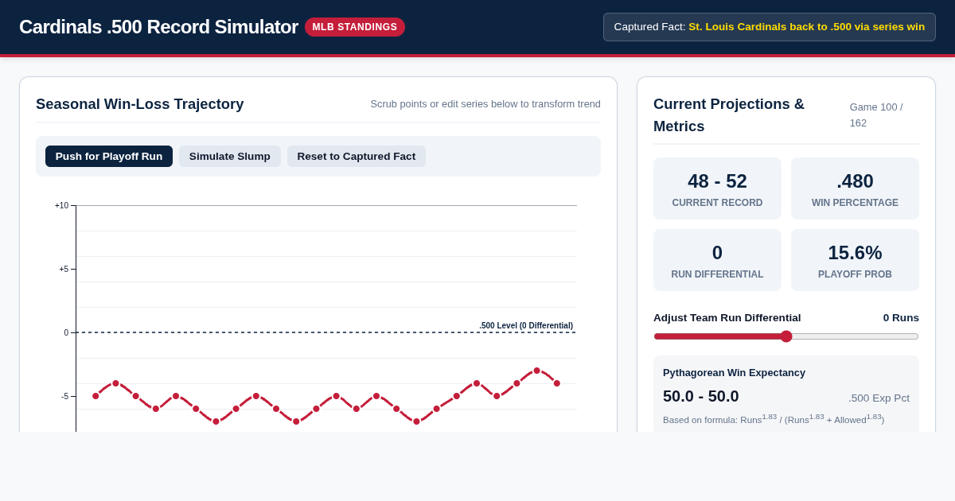
Task: Move the Team Run Differential slider handle
Action: 786,336
